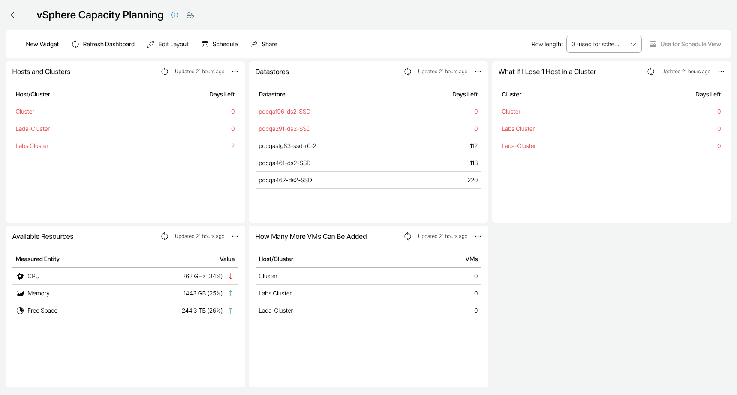Refresh the Datastores widget

click(x=408, y=72)
